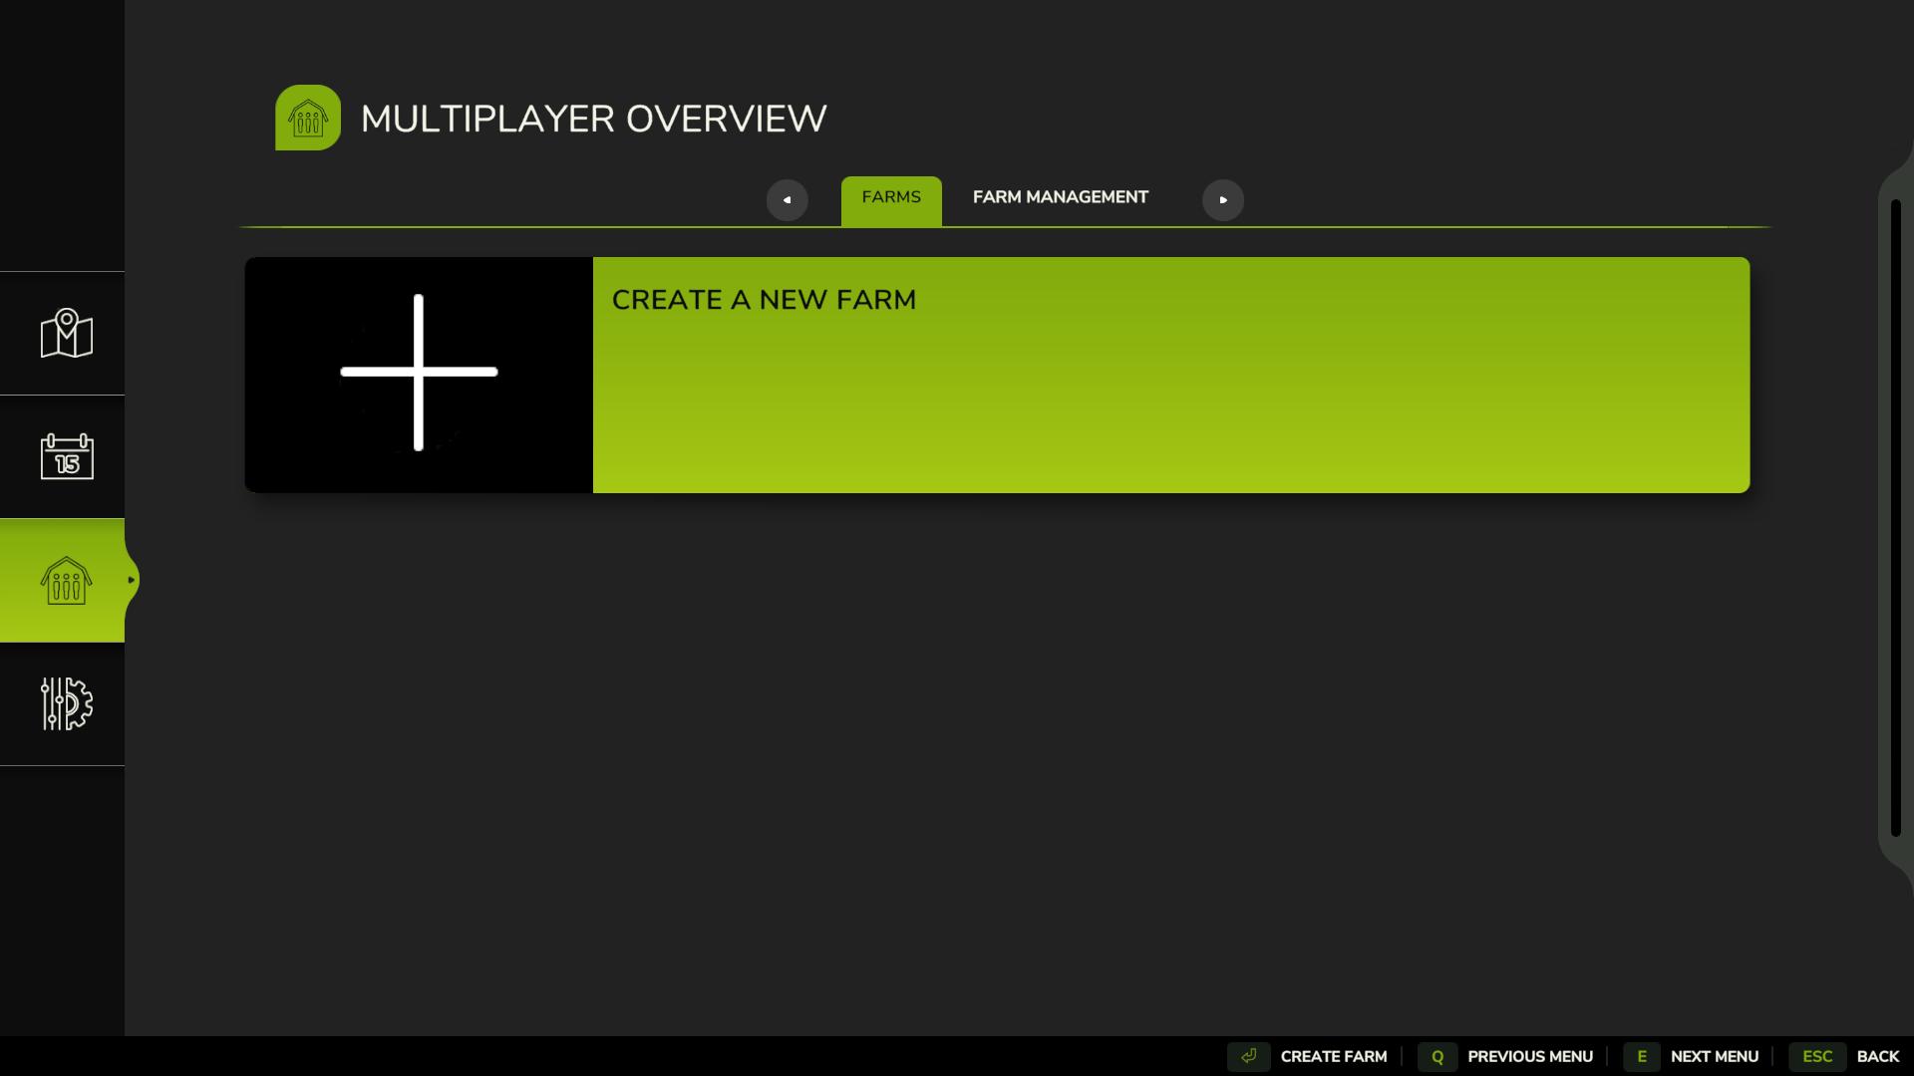Go to next tab with right arrow
This screenshot has width=1914, height=1076.
pos(1223,200)
